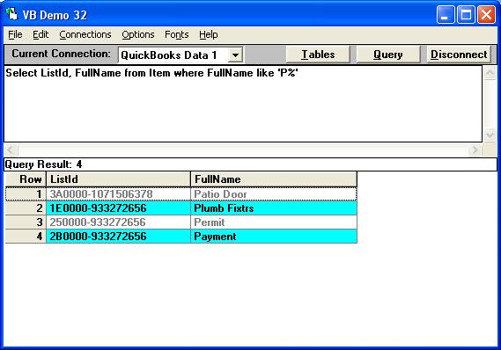The height and width of the screenshot is (350, 501).
Task: Select row number 4 header
Action: point(26,236)
